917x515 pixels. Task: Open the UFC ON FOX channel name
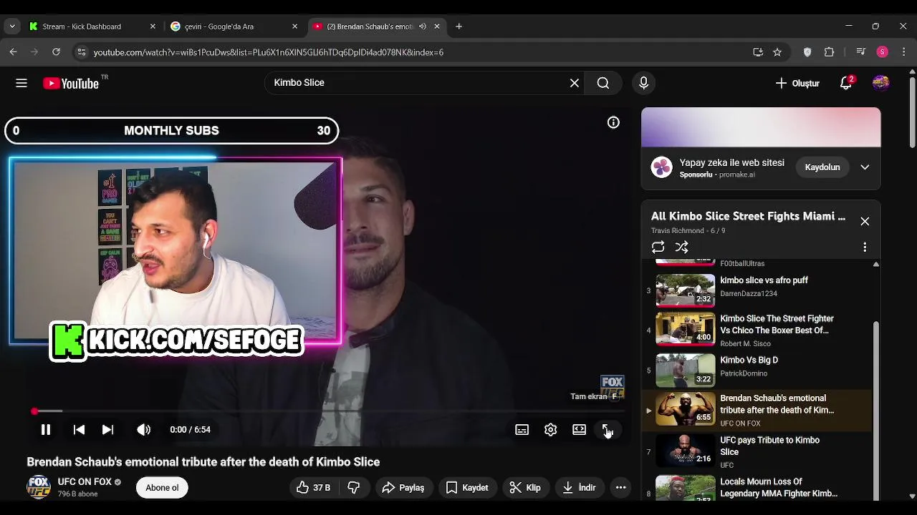(x=85, y=482)
